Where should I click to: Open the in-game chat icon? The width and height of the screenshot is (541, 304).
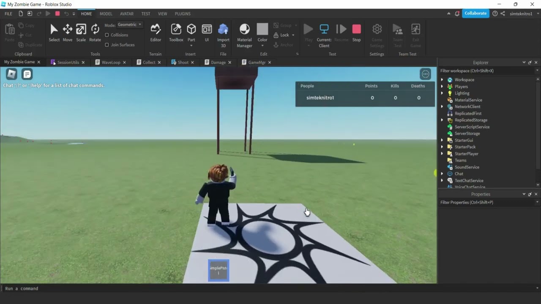pyautogui.click(x=27, y=74)
